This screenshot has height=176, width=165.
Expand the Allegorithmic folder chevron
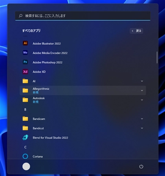(x=142, y=90)
